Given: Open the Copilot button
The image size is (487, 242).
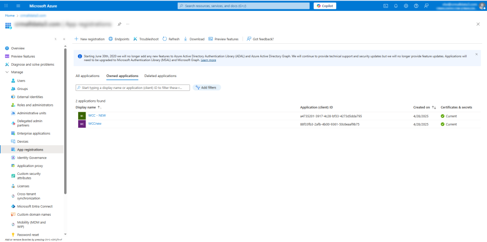Looking at the screenshot, I should click(325, 6).
